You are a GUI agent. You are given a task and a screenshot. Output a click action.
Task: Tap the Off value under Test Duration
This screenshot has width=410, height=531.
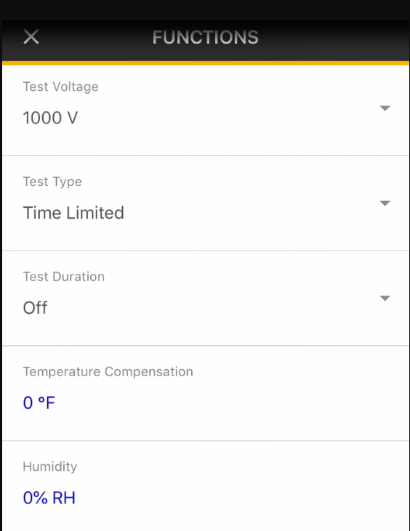35,308
